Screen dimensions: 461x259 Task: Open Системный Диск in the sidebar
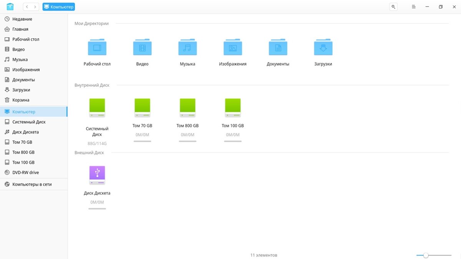tap(34, 122)
